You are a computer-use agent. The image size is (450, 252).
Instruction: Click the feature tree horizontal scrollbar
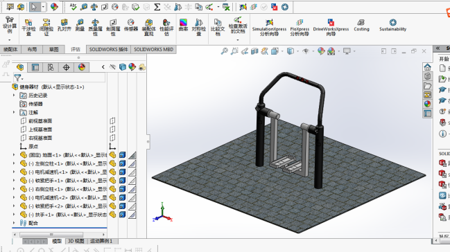51,235
